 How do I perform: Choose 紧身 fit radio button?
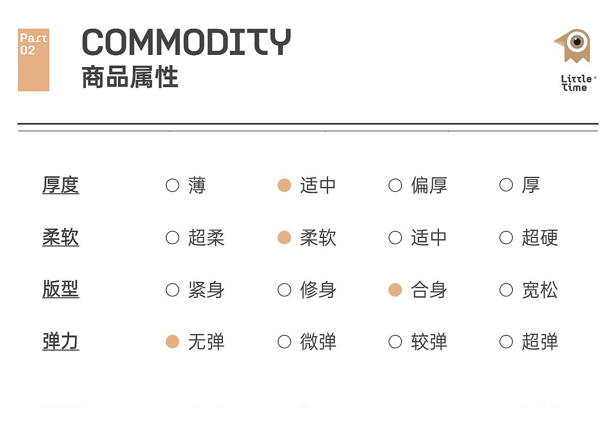click(x=172, y=290)
